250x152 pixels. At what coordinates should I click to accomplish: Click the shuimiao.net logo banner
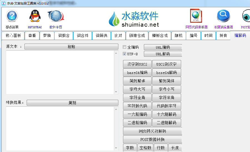pos(134,19)
